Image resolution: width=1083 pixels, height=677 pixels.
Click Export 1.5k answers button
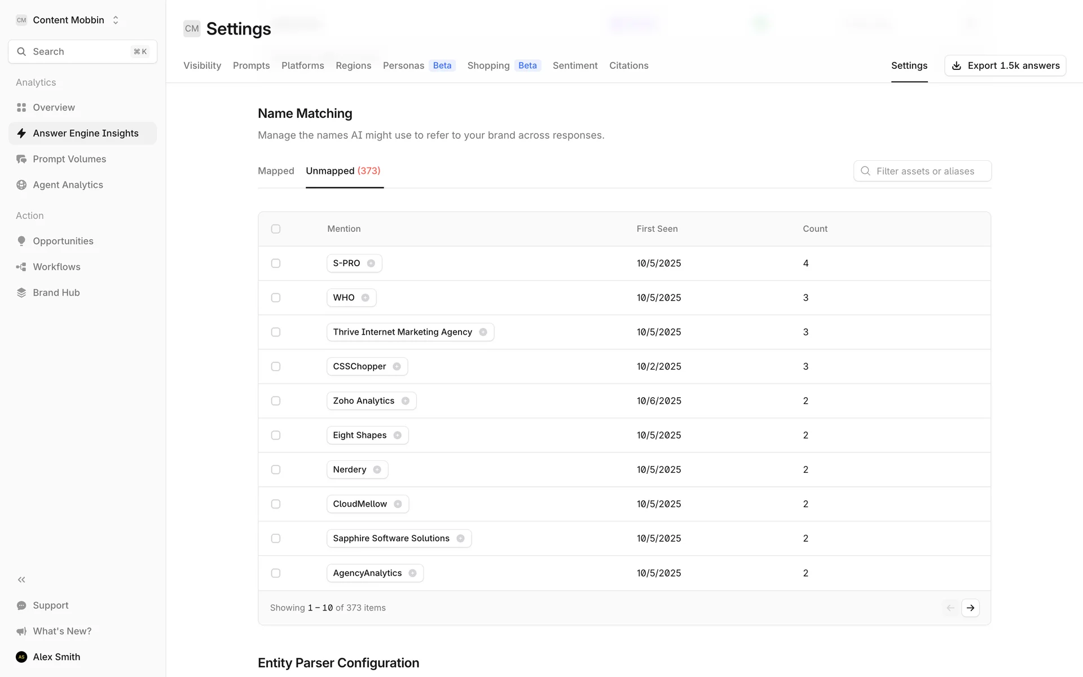(1005, 65)
